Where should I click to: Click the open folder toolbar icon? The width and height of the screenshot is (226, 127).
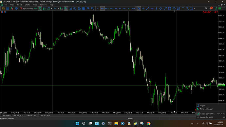(x=3, y=9)
